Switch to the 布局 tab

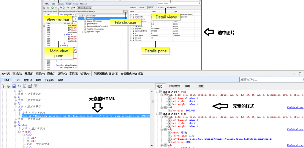click(188, 86)
